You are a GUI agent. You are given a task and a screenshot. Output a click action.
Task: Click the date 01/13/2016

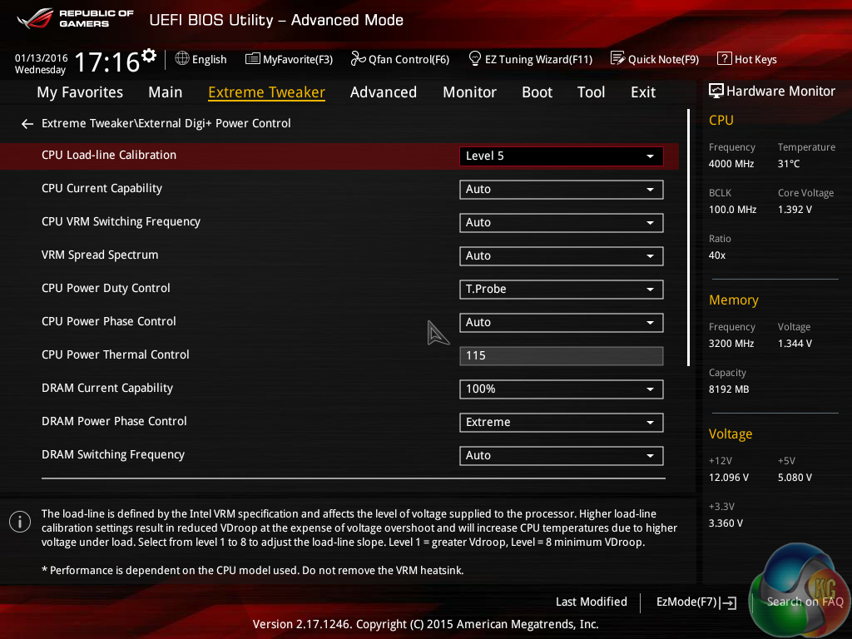(42, 57)
